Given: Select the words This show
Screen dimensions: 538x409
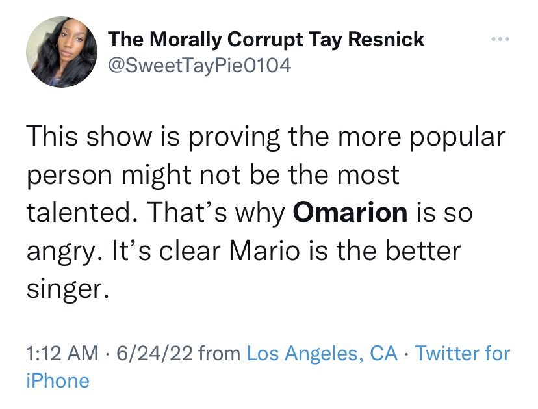Looking at the screenshot, I should 89,137.
